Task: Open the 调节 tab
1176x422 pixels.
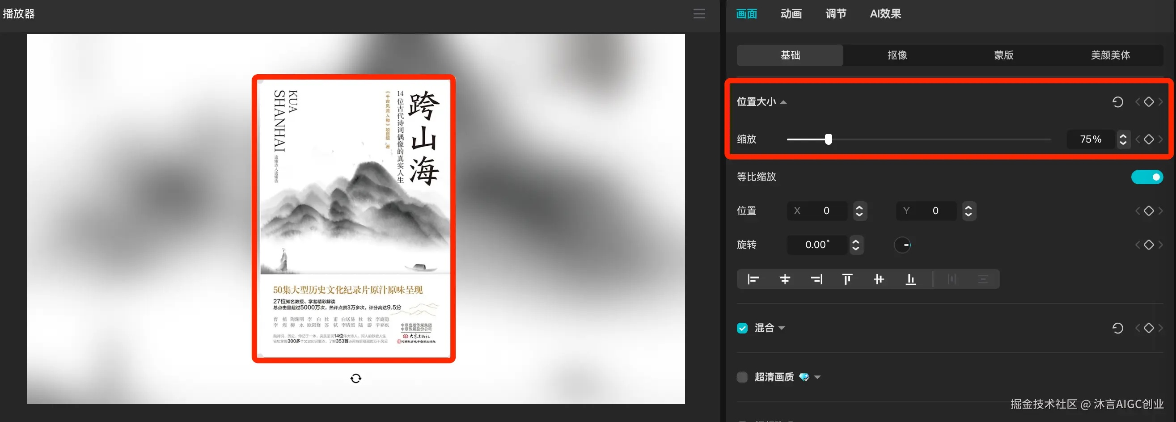Action: pos(836,14)
